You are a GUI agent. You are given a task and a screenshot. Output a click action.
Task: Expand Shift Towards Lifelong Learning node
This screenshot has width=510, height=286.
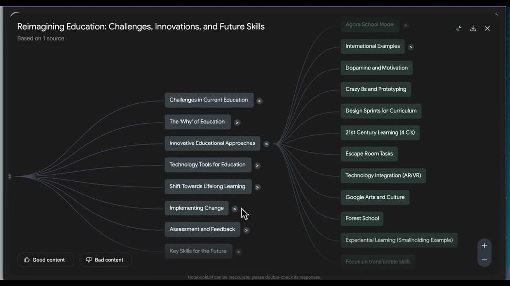[x=257, y=187]
